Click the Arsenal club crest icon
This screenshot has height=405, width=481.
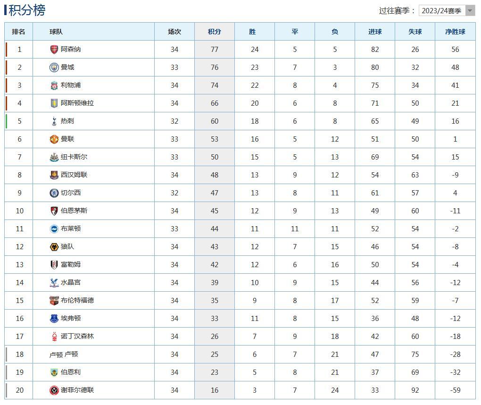tap(54, 50)
